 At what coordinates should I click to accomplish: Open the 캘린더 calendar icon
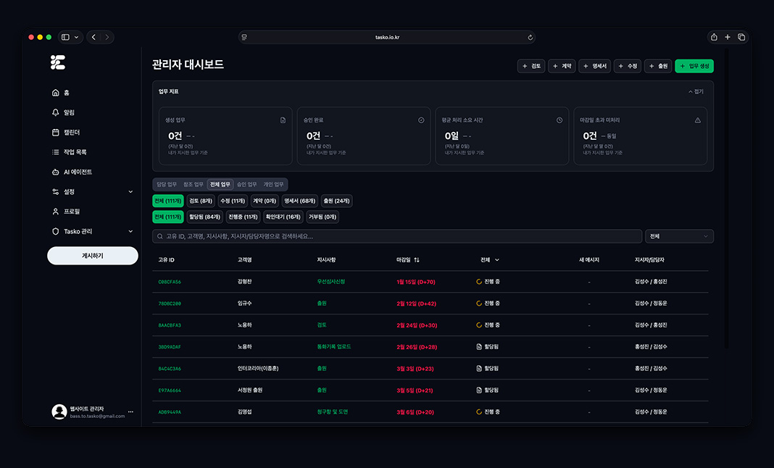click(55, 133)
